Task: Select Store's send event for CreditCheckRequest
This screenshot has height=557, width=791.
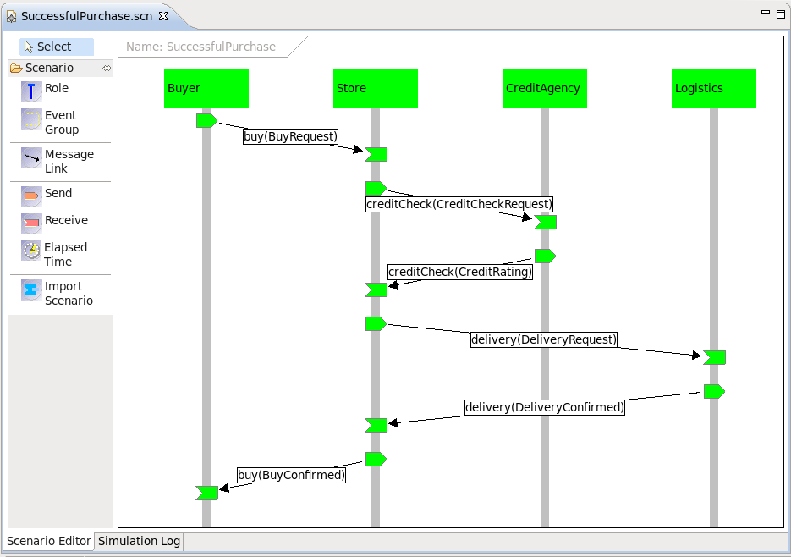Action: coord(376,189)
